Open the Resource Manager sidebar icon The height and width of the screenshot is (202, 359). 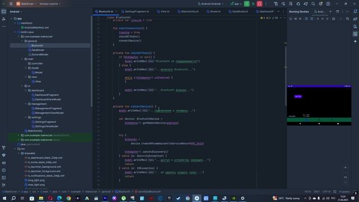coord(4,19)
